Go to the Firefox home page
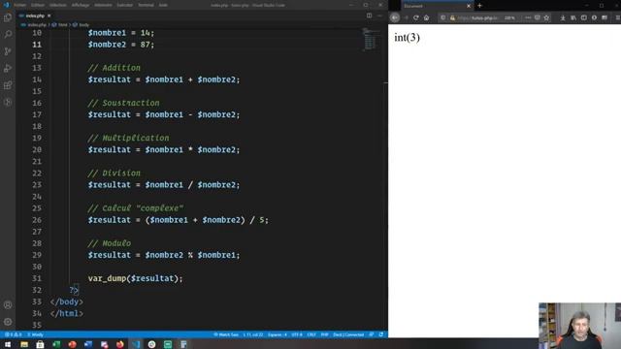 click(427, 17)
